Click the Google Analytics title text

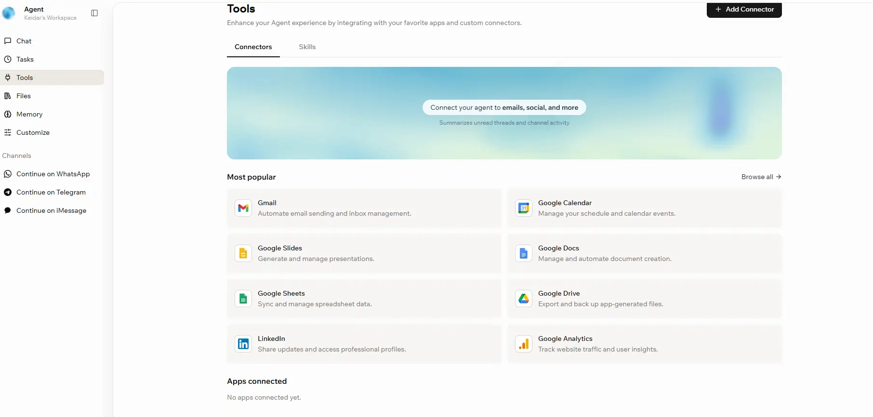click(565, 339)
